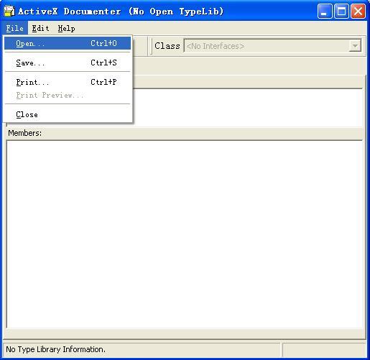Expand the Class dropdown arrow
Viewport: 370px width, 360px height.
click(355, 46)
